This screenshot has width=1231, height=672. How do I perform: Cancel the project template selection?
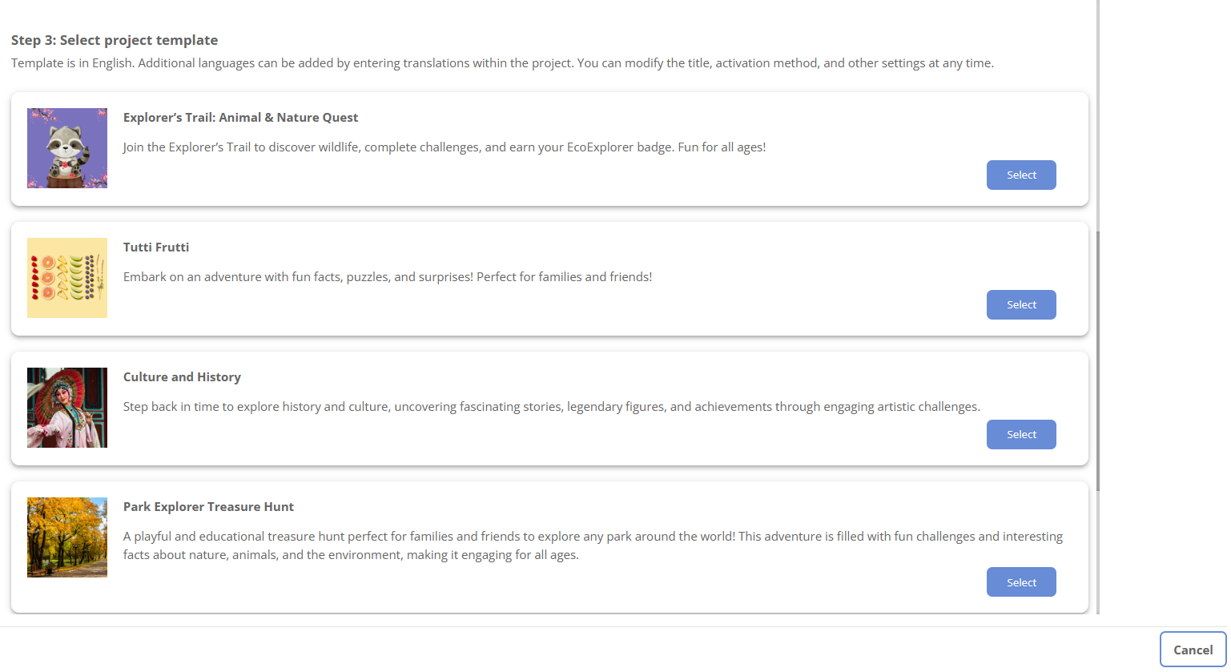pos(1193,650)
